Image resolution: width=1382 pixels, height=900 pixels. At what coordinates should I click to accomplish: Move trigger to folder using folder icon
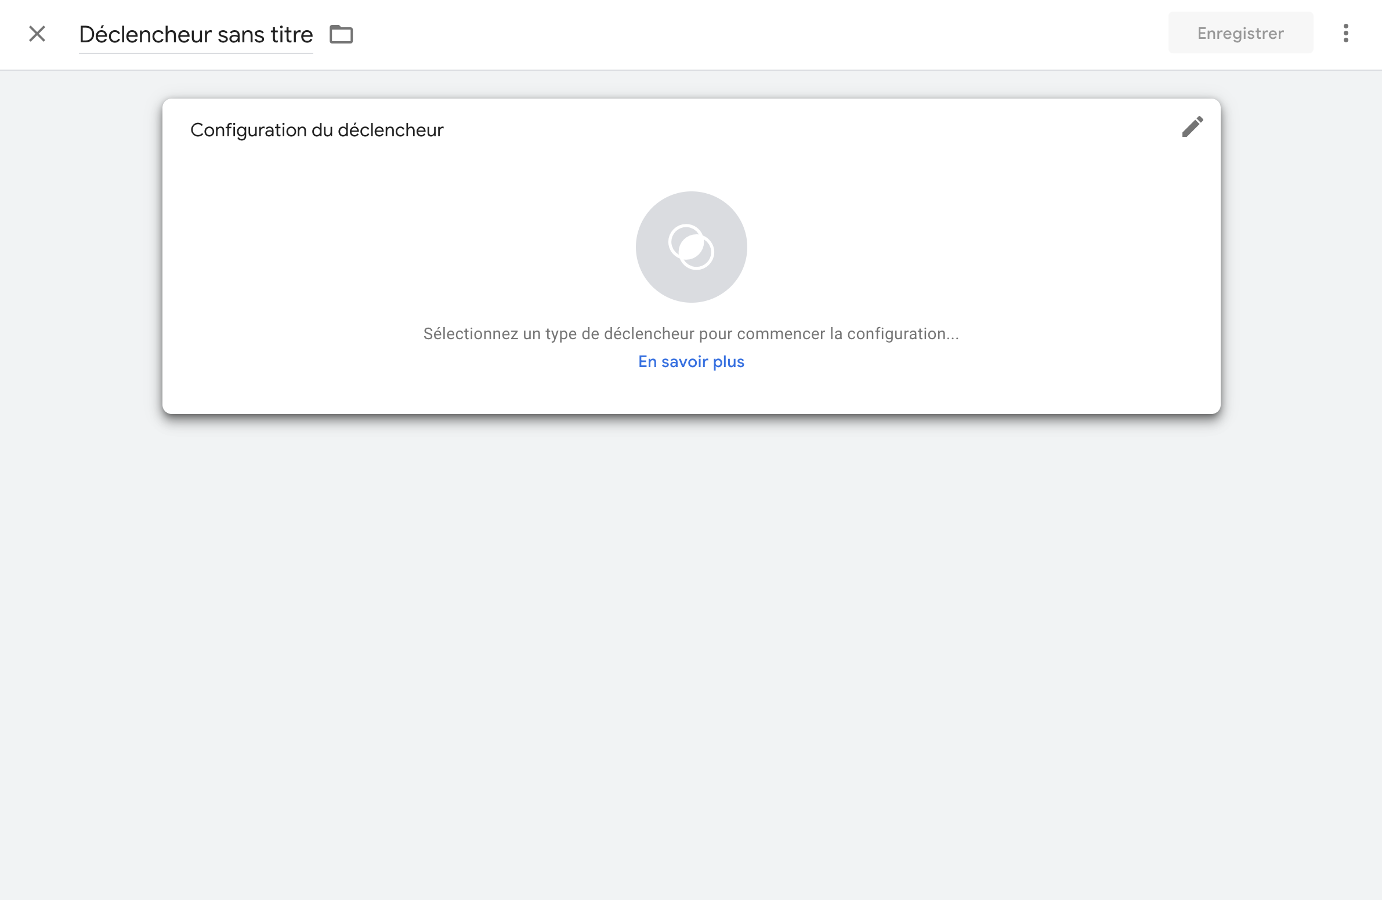tap(341, 34)
